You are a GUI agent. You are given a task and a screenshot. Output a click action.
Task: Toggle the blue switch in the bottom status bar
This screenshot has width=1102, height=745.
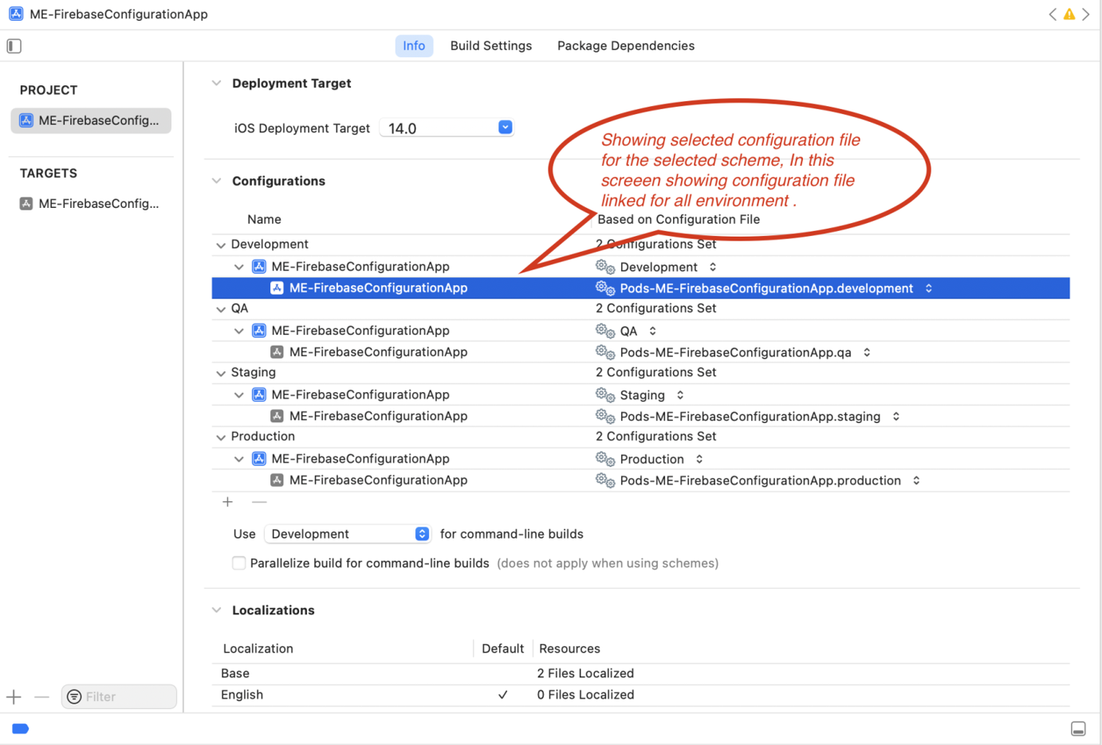coord(20,728)
